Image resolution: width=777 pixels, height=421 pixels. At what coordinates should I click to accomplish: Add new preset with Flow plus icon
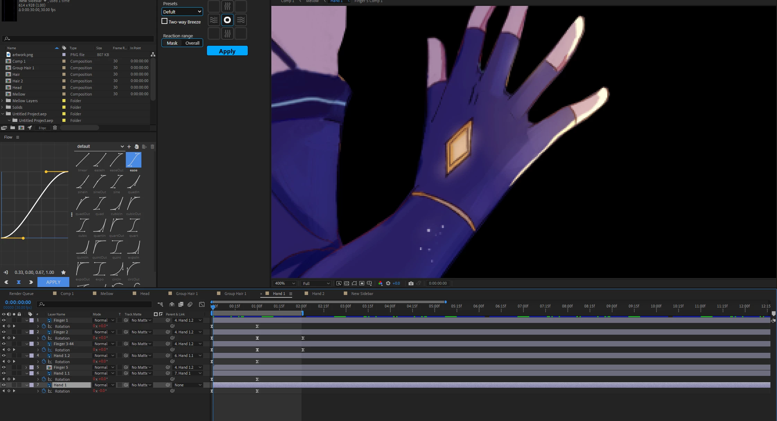[x=129, y=146]
